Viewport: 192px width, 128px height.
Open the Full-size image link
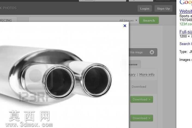[186, 32]
